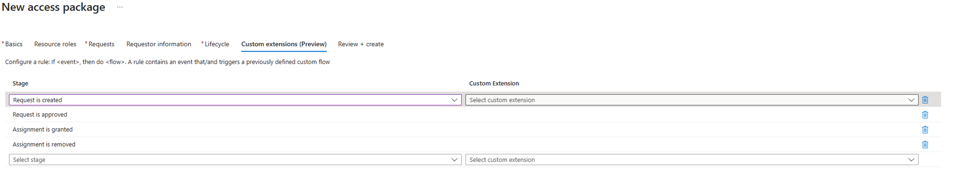Select the Assignment is granted row

pos(43,130)
